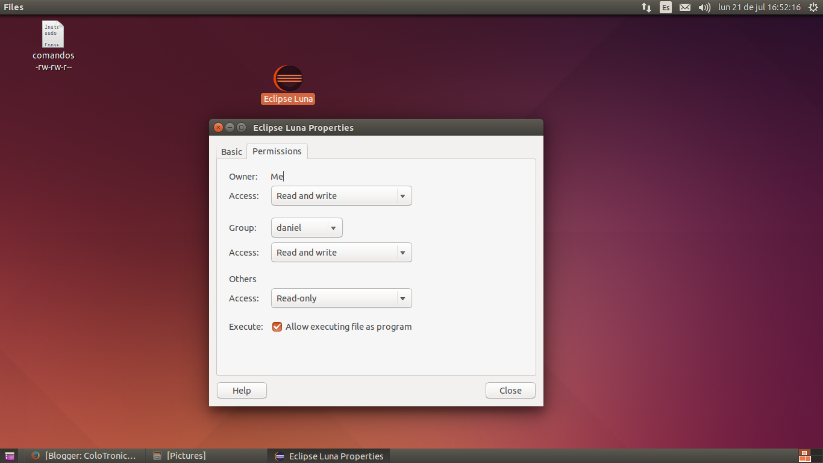Click the Help button
The height and width of the screenshot is (463, 823).
(242, 391)
